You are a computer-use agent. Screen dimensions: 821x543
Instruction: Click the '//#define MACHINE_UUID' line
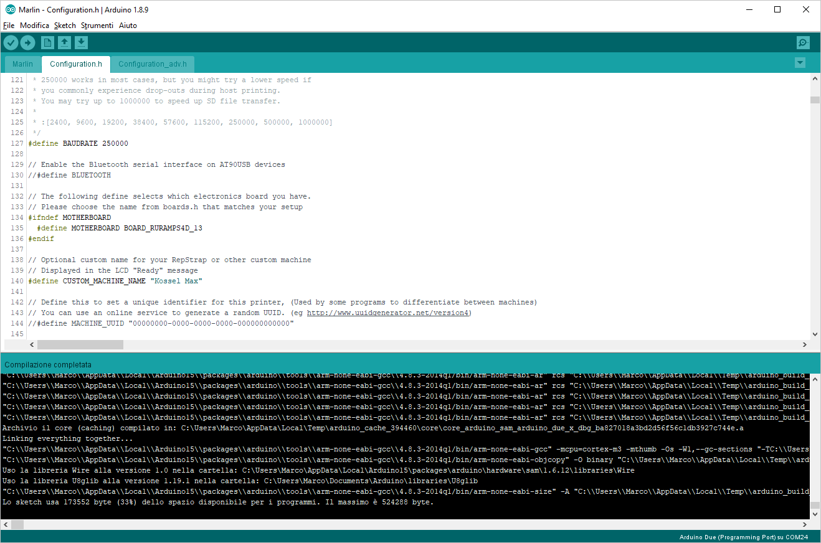(161, 323)
